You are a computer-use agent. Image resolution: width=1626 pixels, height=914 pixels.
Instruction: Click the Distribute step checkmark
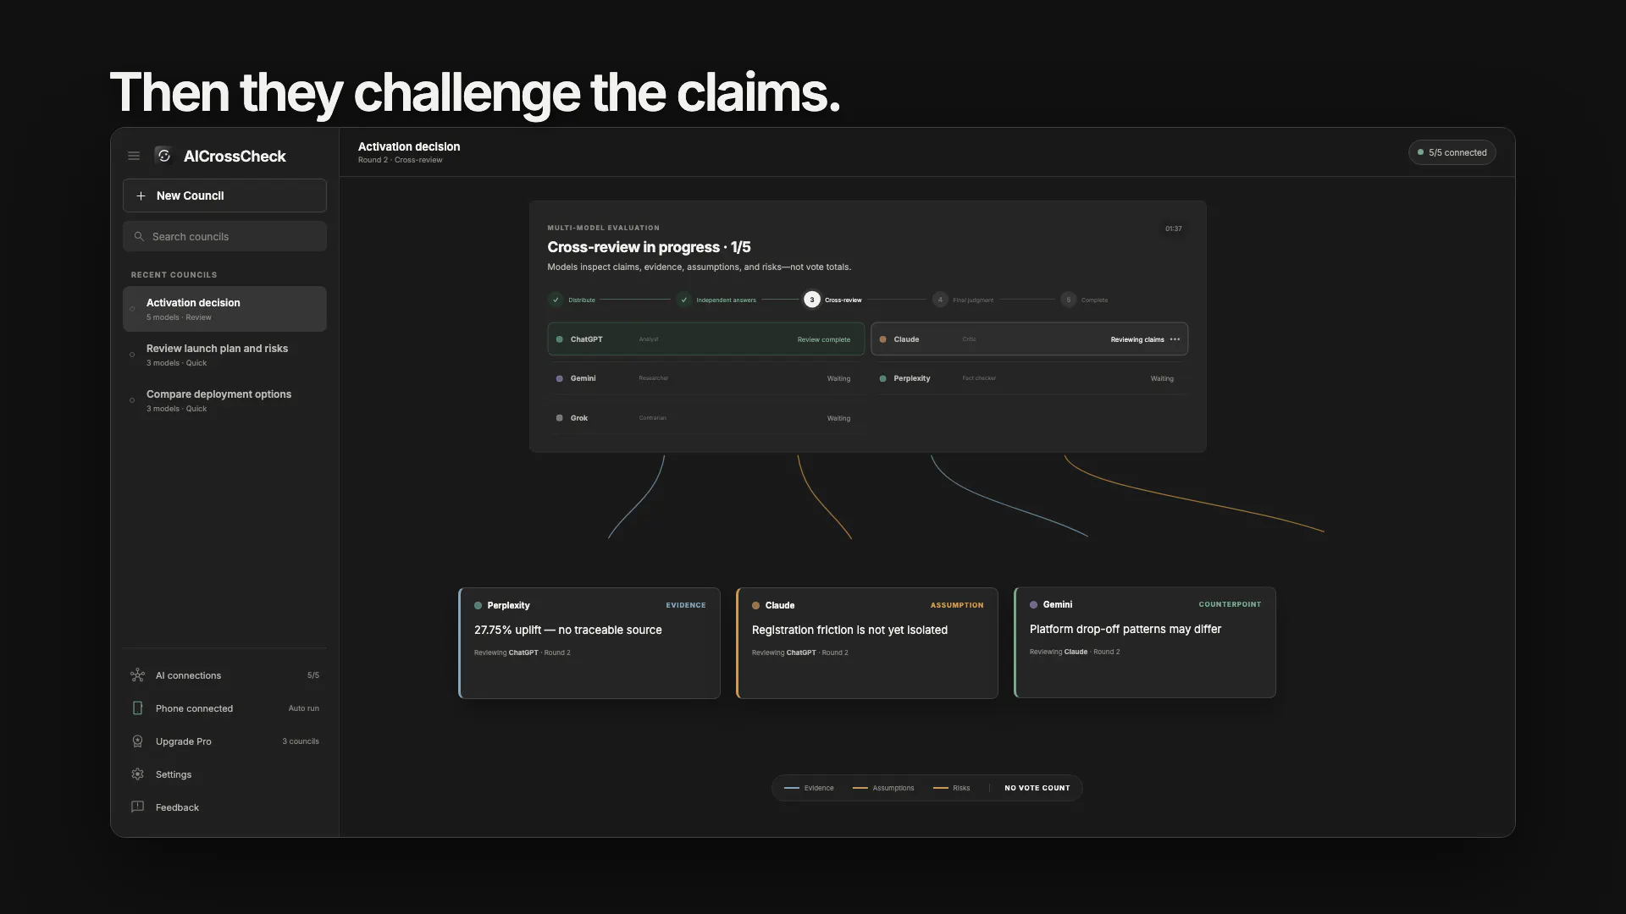(556, 300)
